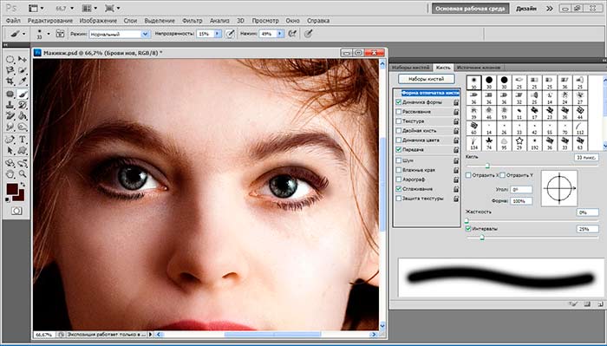The image size is (607, 346).
Task: Select the Quick Selection tool
Action: tap(23, 70)
